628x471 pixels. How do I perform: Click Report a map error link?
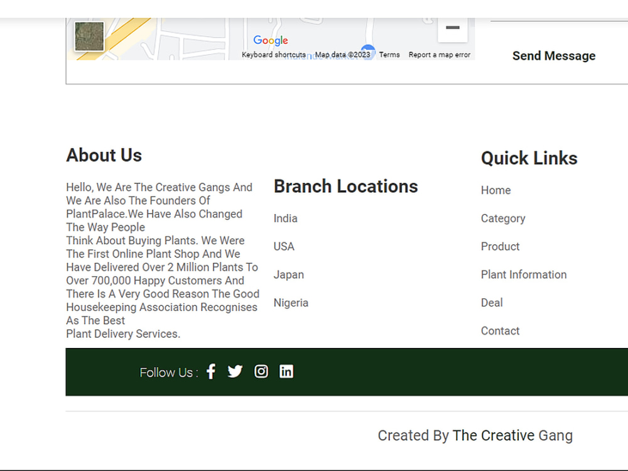(440, 55)
